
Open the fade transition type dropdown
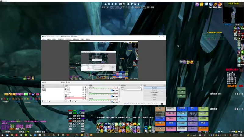(x=131, y=88)
